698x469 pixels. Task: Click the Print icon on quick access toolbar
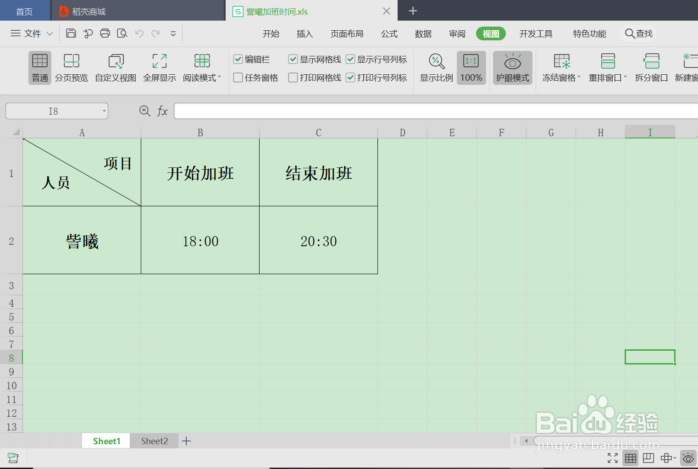[x=105, y=33]
